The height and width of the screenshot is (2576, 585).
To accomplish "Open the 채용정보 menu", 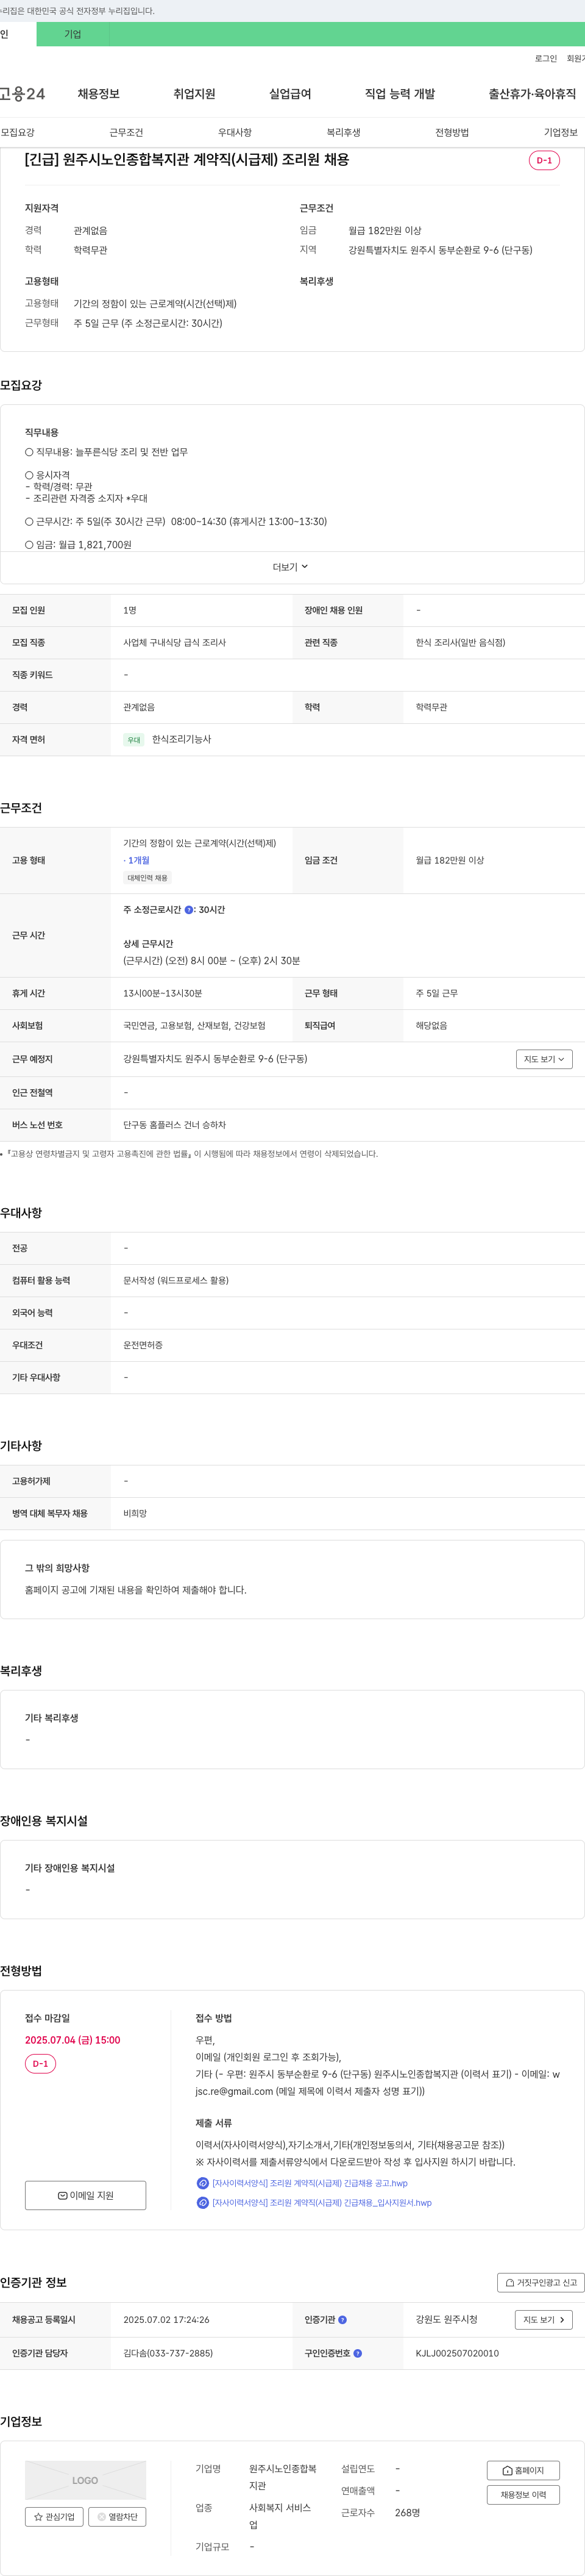I will pyautogui.click(x=99, y=94).
